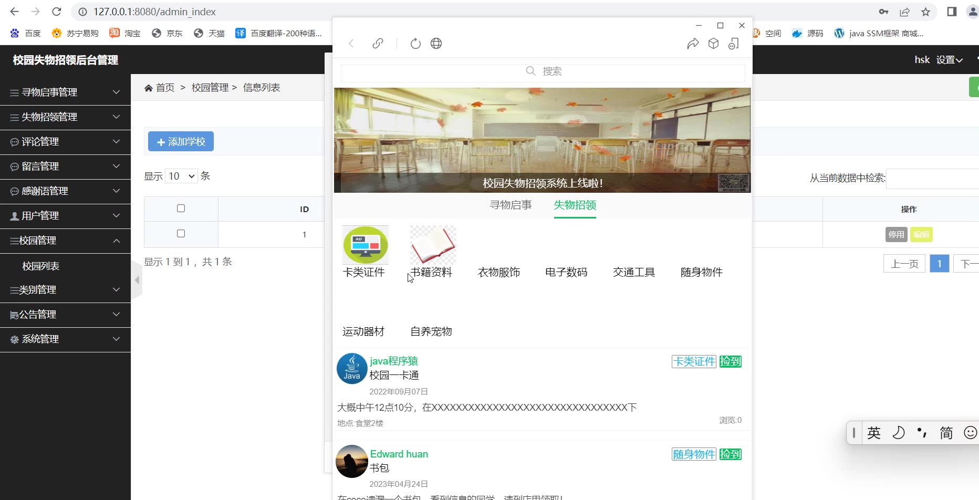Click pagination page 1 button
Image resolution: width=979 pixels, height=500 pixels.
click(x=940, y=264)
